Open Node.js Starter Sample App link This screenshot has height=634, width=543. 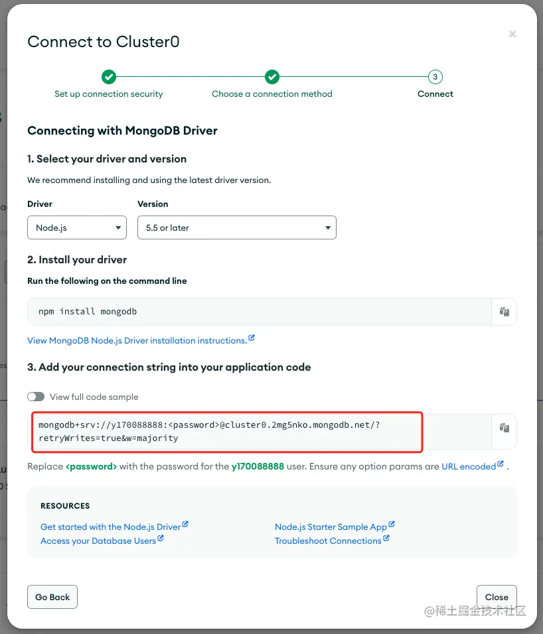coord(331,527)
